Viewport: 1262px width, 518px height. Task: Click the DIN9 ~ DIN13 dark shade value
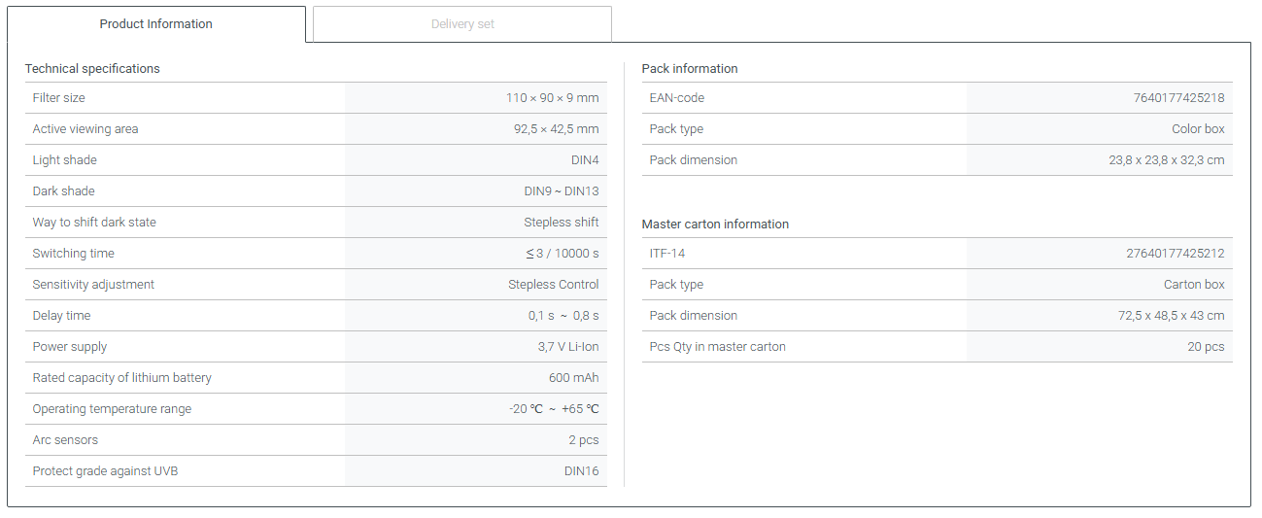tap(561, 191)
